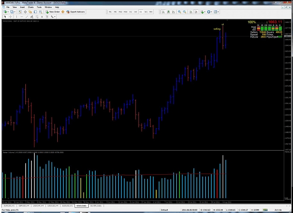Open the Insert menu

click(x=23, y=7)
